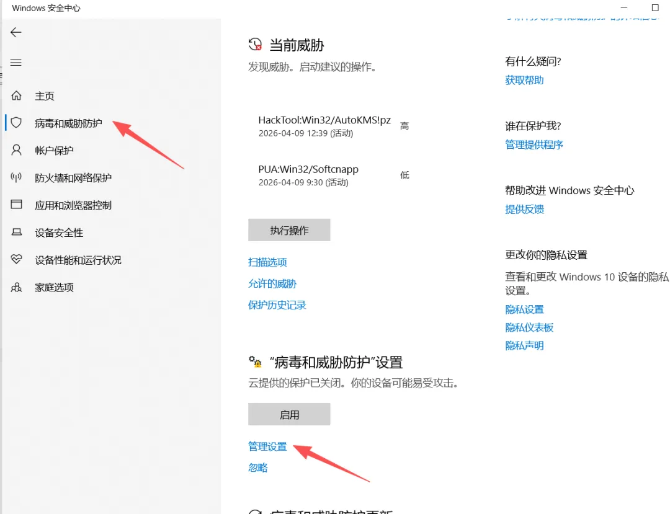The height and width of the screenshot is (514, 670).
Task: Click 管理提供程序 link
Action: pyautogui.click(x=534, y=144)
